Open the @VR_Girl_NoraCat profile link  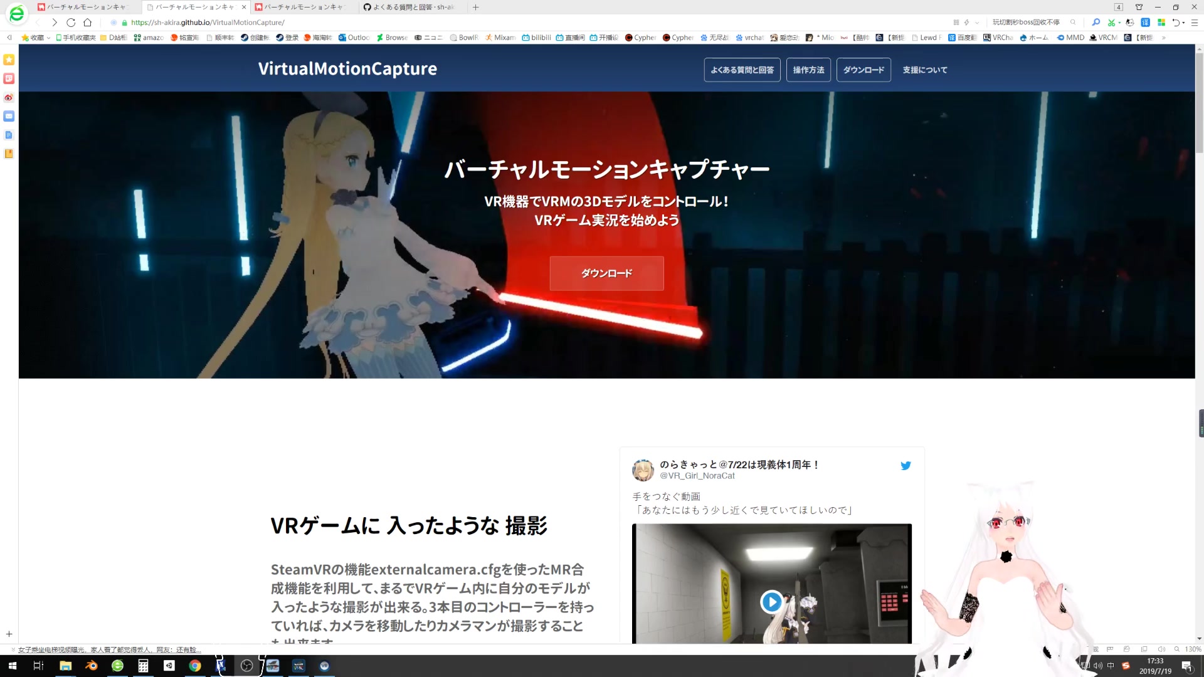[697, 476]
